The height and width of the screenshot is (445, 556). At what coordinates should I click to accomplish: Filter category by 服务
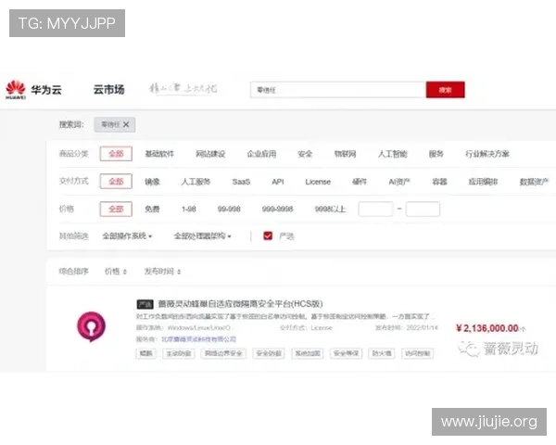click(436, 154)
